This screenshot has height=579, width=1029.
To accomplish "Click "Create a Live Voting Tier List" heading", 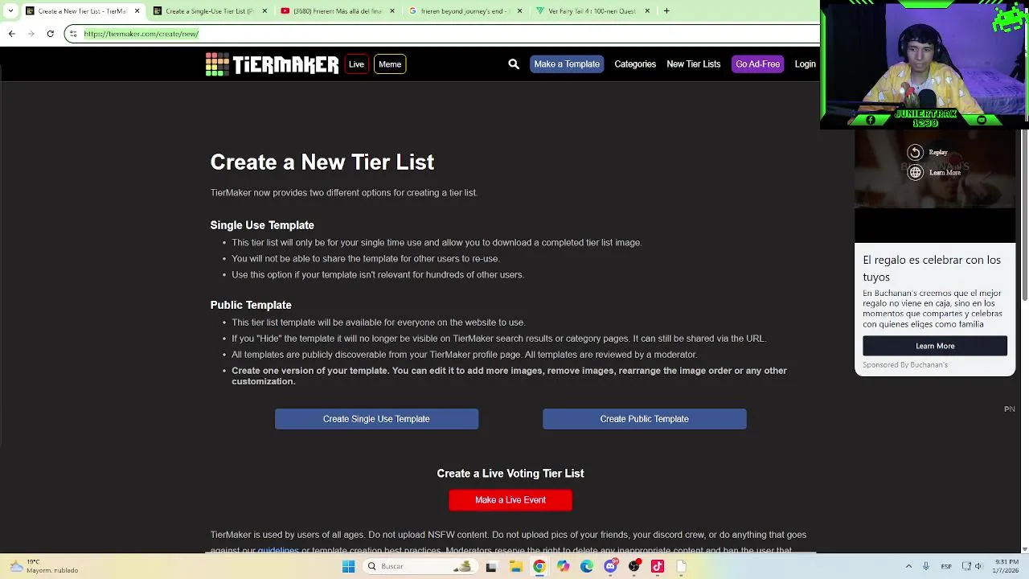I will [x=510, y=474].
